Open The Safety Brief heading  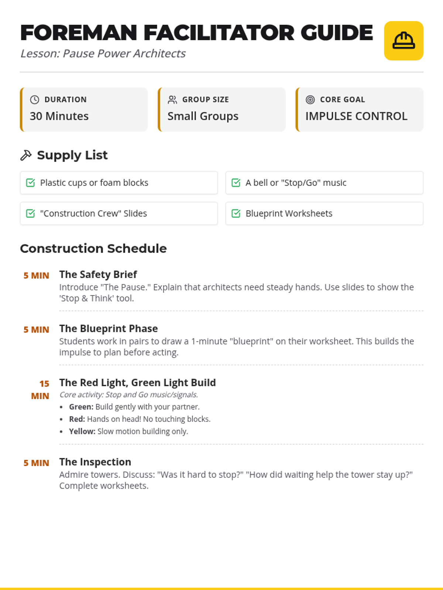point(98,274)
